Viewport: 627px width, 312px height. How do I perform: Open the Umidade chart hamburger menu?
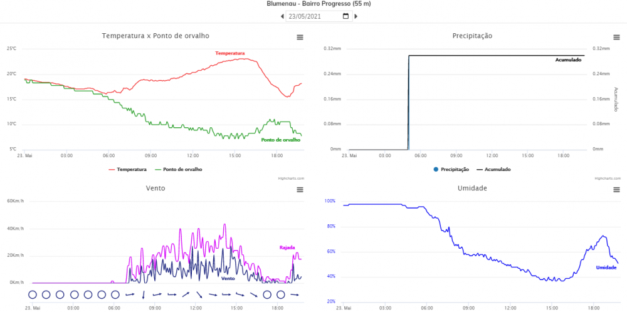point(616,189)
